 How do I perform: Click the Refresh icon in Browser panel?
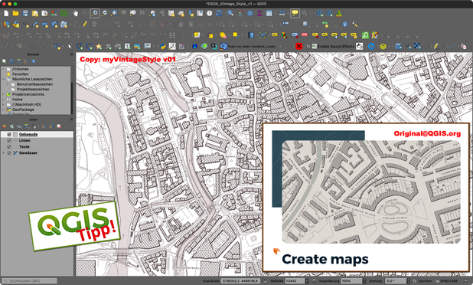click(x=11, y=61)
